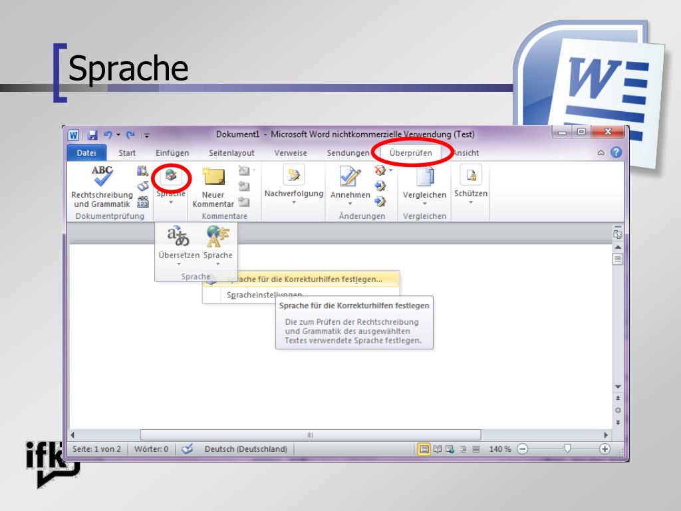Click the delete comment icon in Kommentare
681x511 pixels.
click(244, 171)
